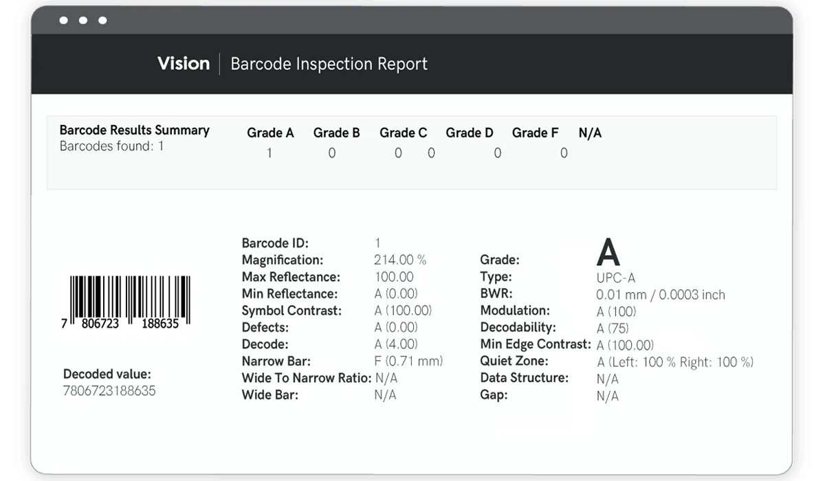Select the Grade F column header
825x481 pixels.
coord(536,133)
